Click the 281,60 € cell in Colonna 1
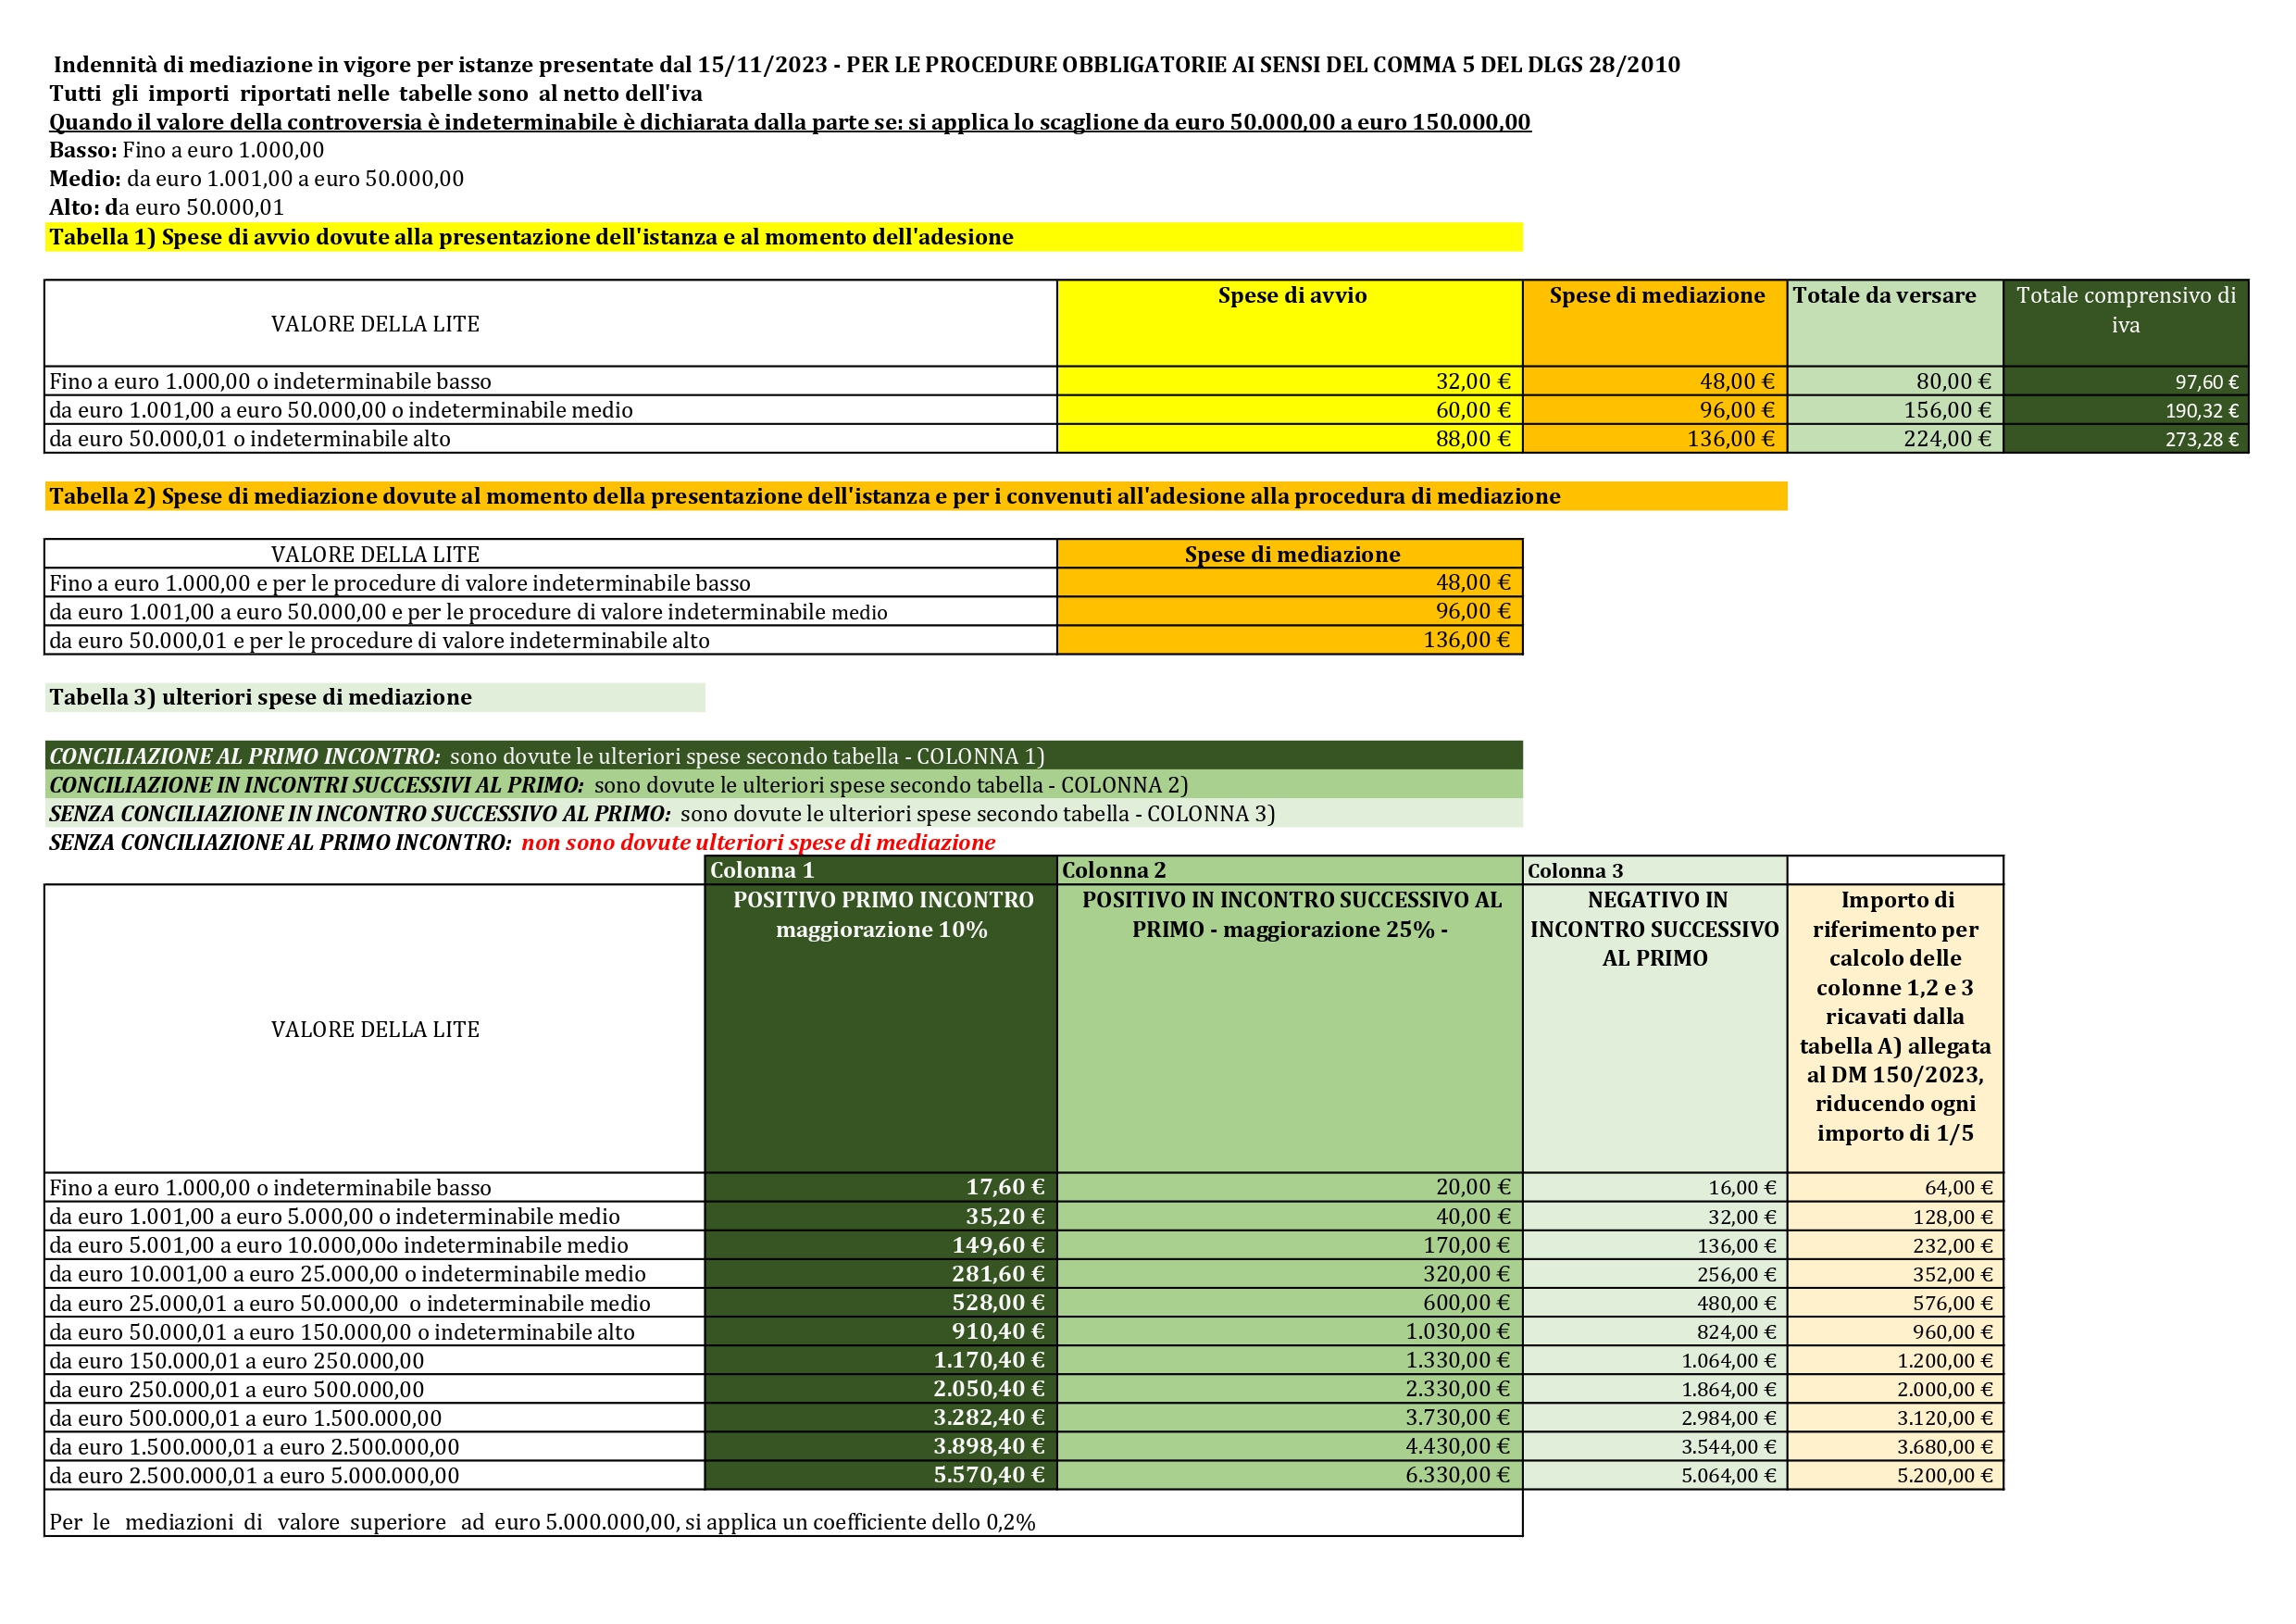The image size is (2296, 1624). coord(882,1274)
